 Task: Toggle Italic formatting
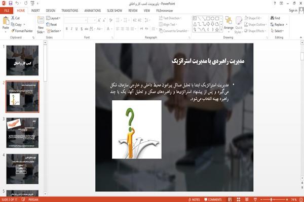(x=71, y=29)
